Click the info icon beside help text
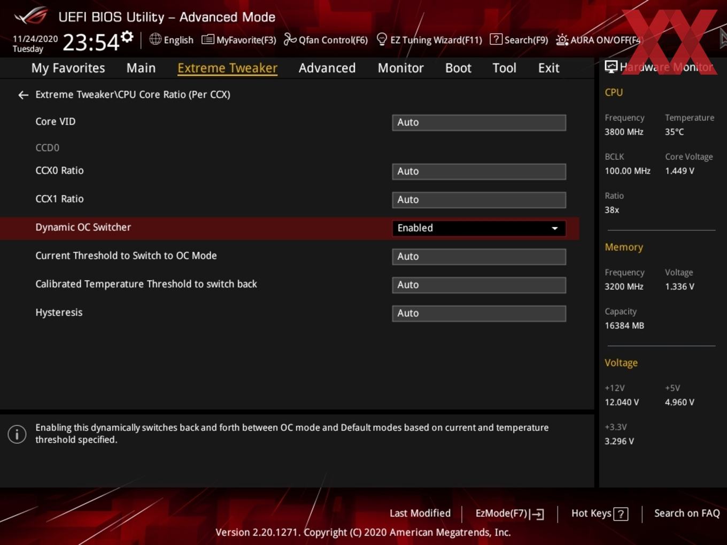The width and height of the screenshot is (727, 545). 17,434
